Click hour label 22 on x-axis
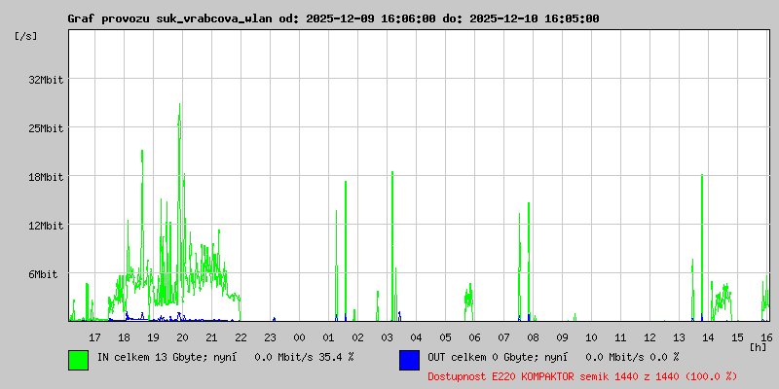 241,337
